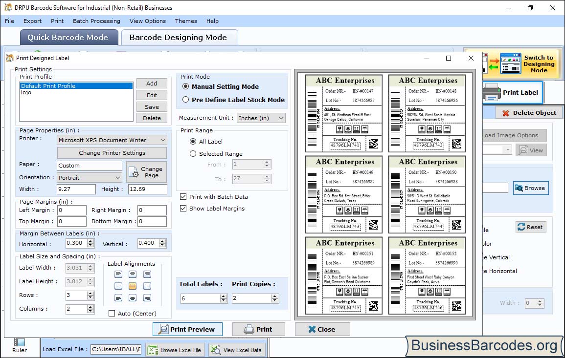Click Change Printer Settings button
This screenshot has height=358, width=565.
click(112, 153)
